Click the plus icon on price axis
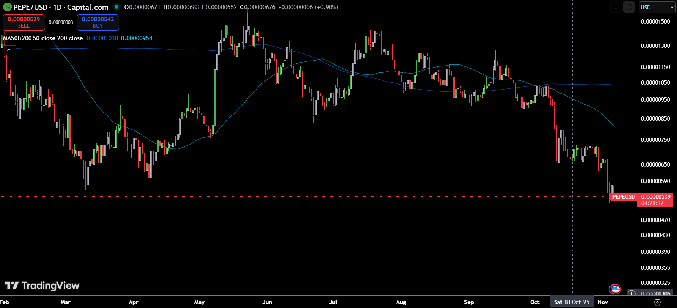The height and width of the screenshot is (308, 677). pyautogui.click(x=631, y=294)
